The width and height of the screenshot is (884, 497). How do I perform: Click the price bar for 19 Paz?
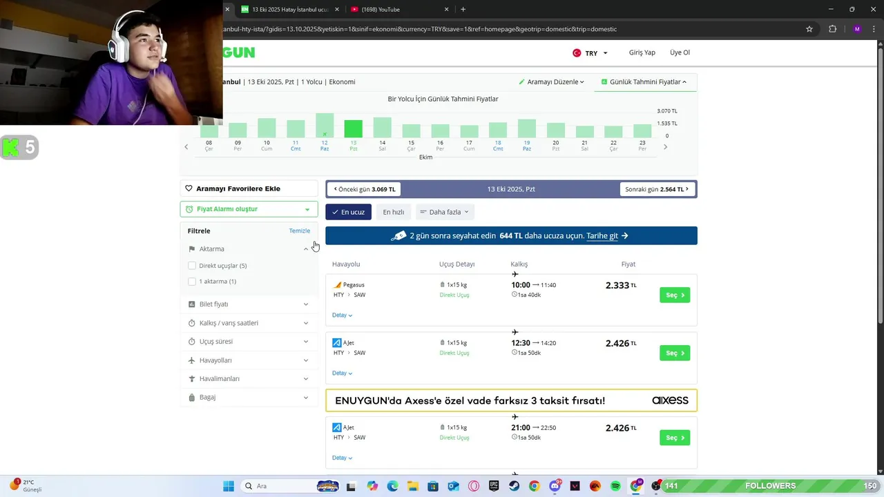point(527,128)
